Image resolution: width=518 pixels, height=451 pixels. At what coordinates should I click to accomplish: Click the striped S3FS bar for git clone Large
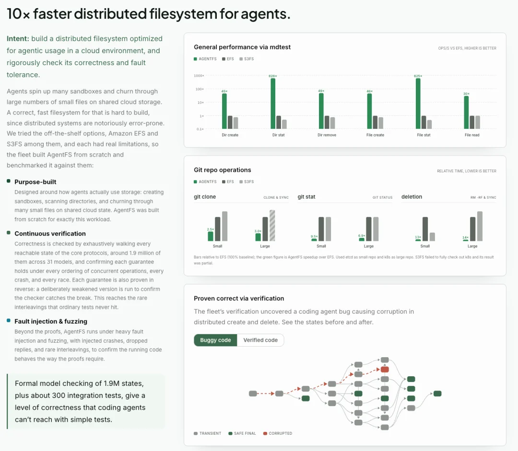[272, 225]
